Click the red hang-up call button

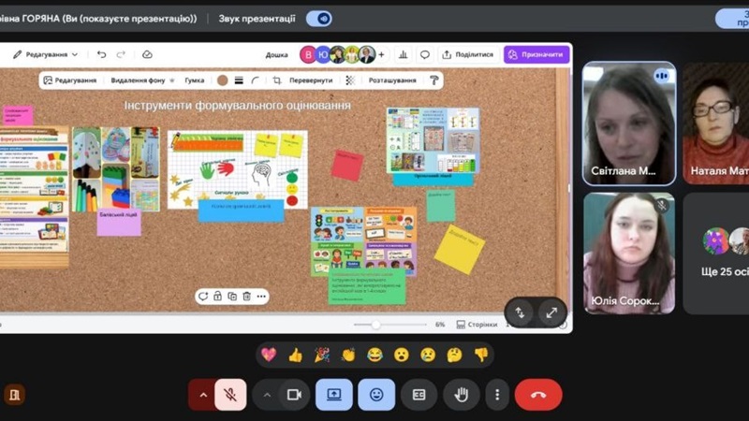click(538, 395)
